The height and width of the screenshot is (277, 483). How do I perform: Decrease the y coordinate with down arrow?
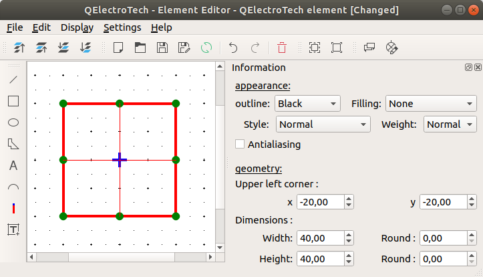(x=472, y=205)
